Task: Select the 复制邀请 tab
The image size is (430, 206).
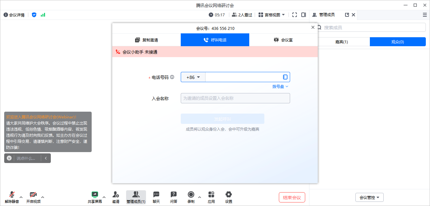Action: (146, 40)
